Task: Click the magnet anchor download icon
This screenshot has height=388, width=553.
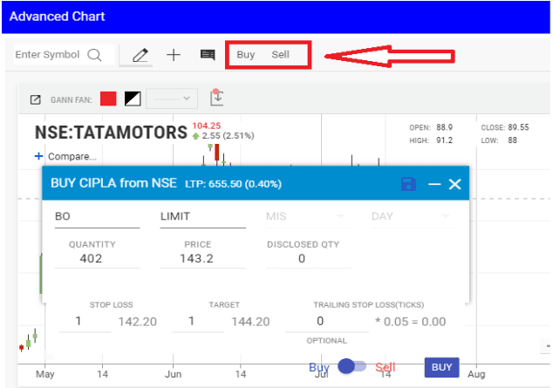Action: pyautogui.click(x=216, y=98)
